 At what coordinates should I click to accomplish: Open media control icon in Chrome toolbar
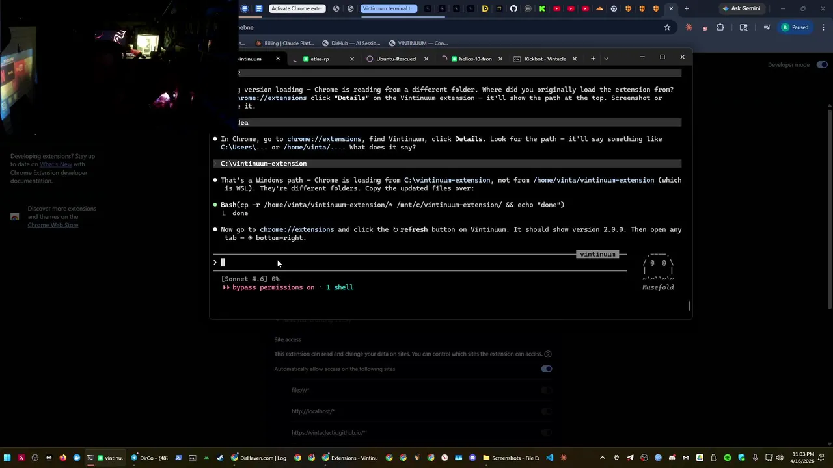coord(767,27)
